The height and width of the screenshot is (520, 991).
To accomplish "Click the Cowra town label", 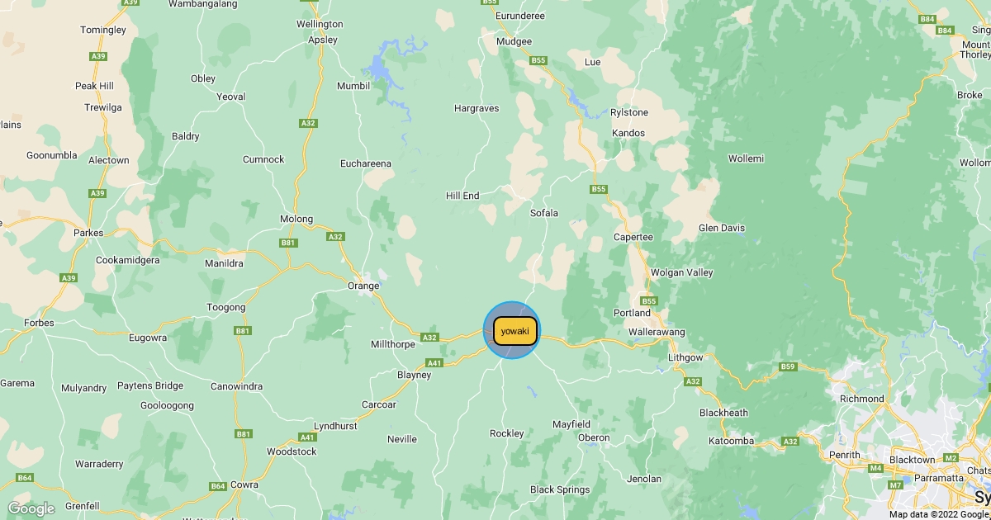I will click(x=245, y=485).
